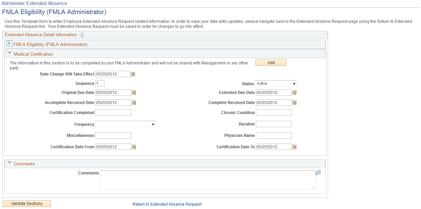Open the Comments field in modal view
Screen dimensions: 421x209
tap(318, 172)
